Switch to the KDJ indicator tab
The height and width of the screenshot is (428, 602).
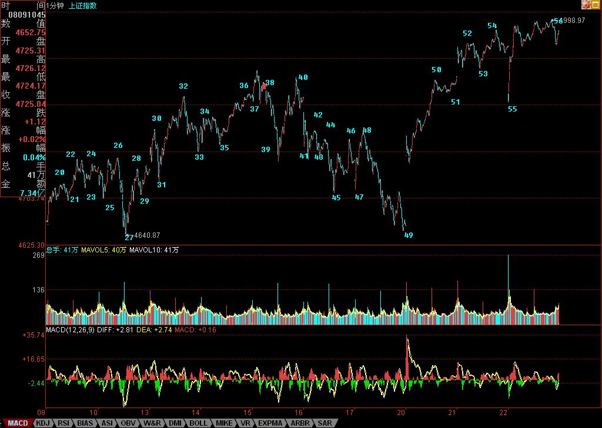coord(43,423)
